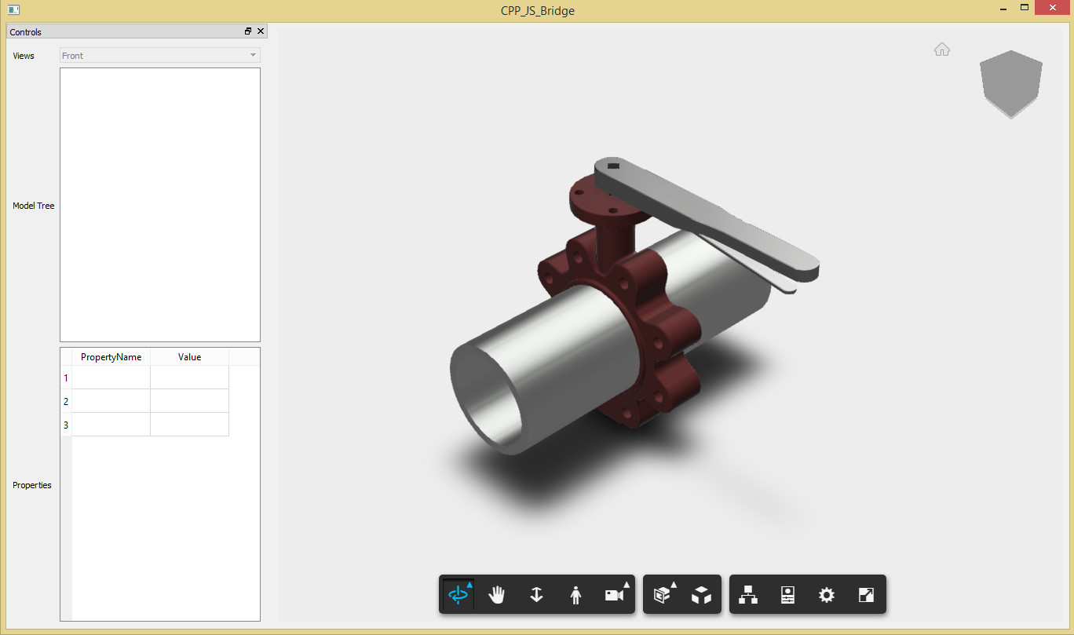This screenshot has height=635, width=1074.
Task: Open the Camera interactions tool
Action: tap(615, 595)
